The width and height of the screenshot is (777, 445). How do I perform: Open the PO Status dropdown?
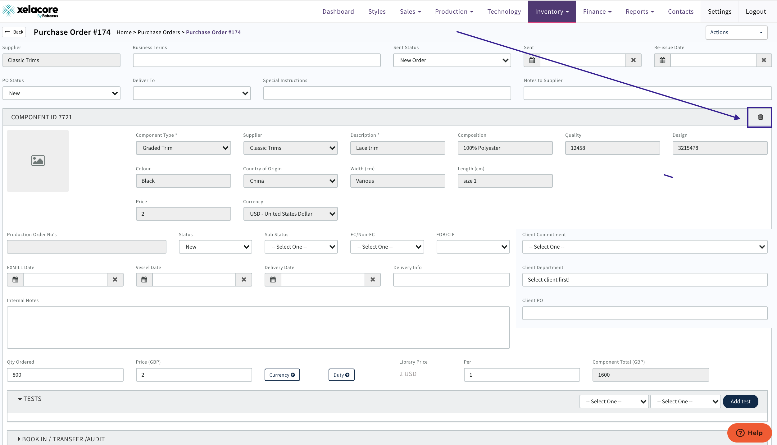click(61, 93)
